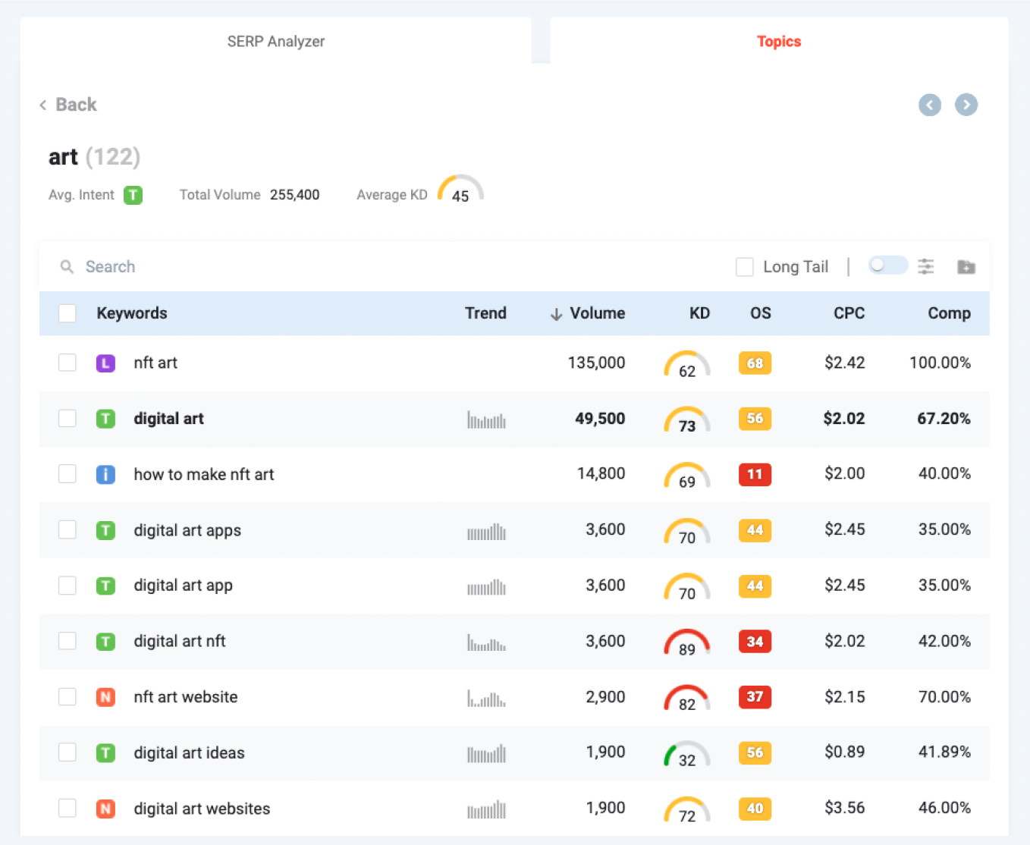Click the purple L intent icon for nft art
Image resolution: width=1030 pixels, height=845 pixels.
point(106,363)
